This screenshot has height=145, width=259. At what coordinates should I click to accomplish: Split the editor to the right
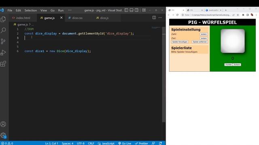[154, 18]
